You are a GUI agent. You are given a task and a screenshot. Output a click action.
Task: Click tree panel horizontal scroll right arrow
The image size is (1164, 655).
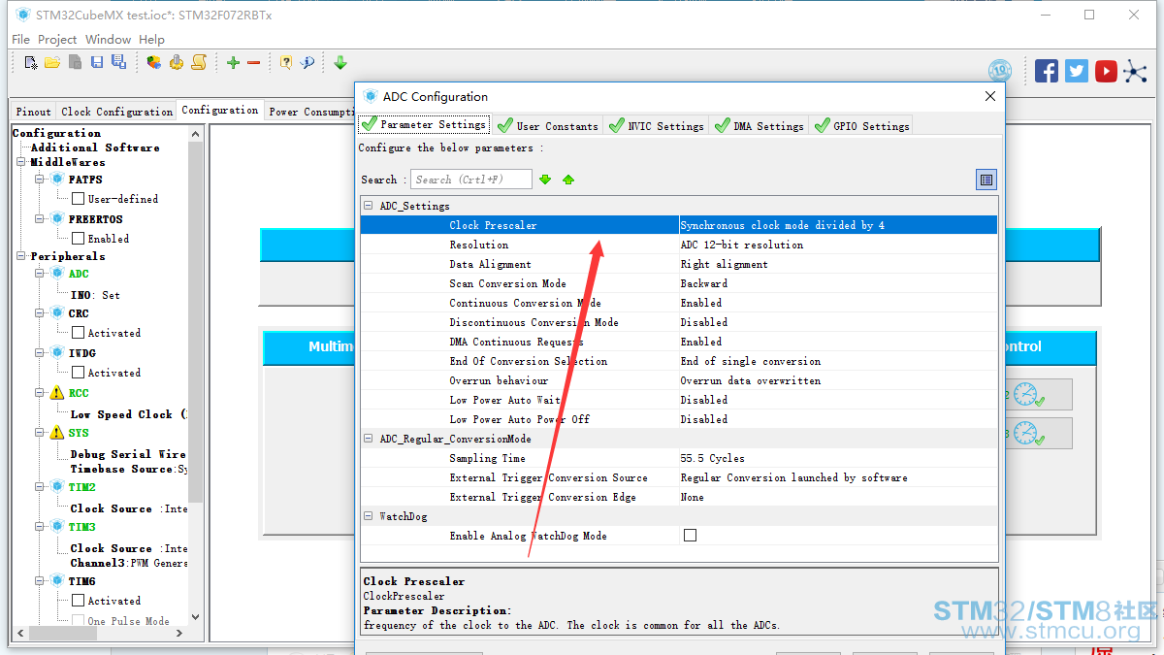181,632
